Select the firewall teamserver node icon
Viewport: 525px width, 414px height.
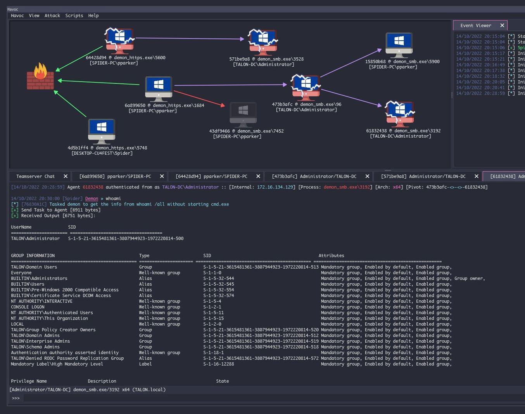[40, 77]
